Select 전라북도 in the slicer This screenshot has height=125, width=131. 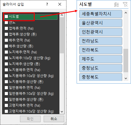pyautogui.click(x=101, y=50)
